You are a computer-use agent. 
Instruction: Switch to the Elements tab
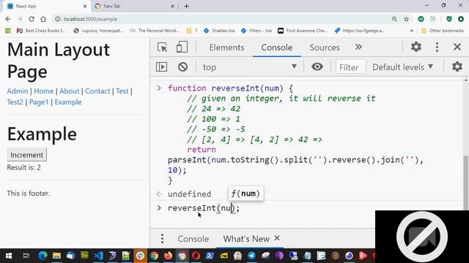(x=226, y=47)
